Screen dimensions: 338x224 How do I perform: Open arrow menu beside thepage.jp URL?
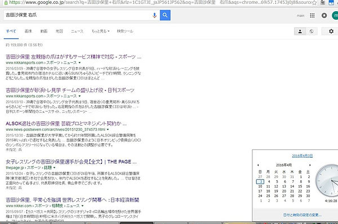pos(54,167)
